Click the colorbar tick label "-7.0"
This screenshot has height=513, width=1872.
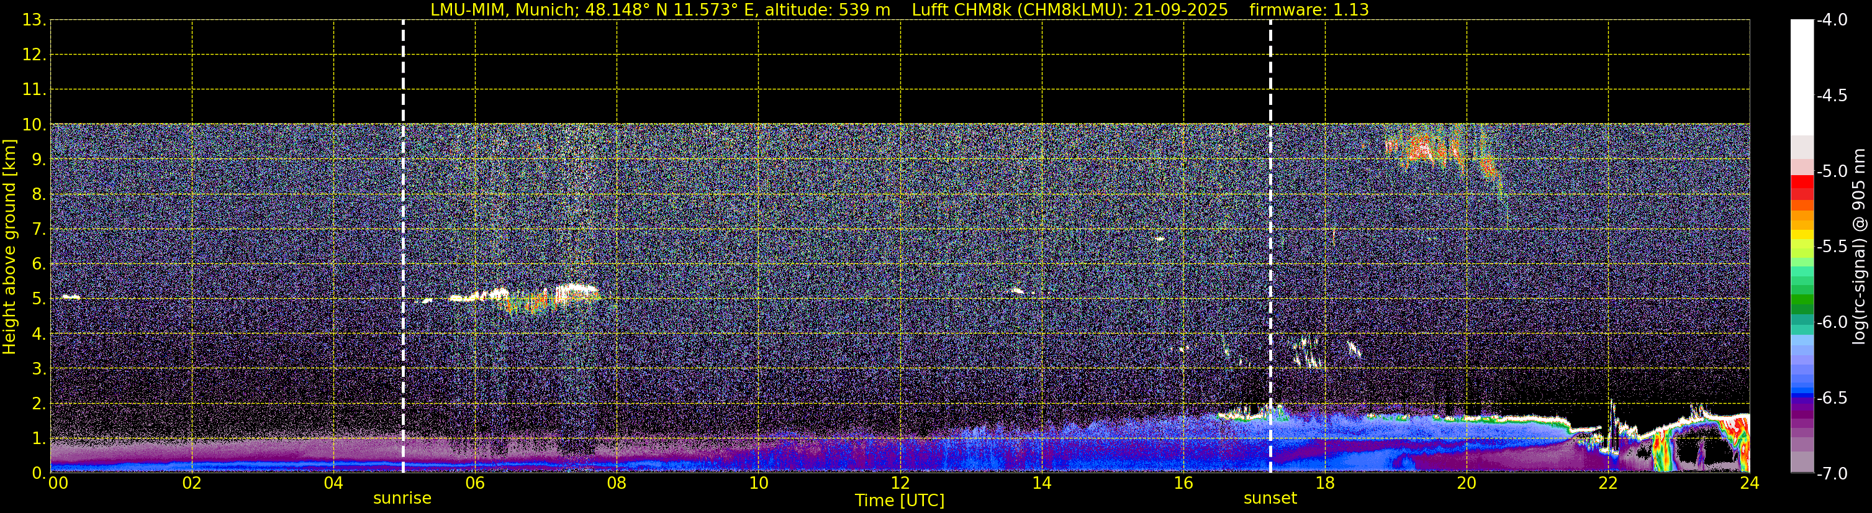click(1831, 474)
